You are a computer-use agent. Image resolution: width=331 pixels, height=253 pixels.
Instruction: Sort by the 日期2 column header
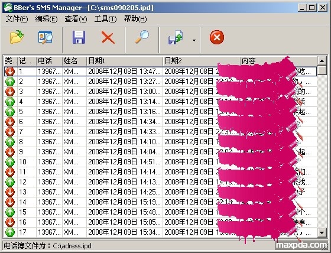tap(202, 61)
